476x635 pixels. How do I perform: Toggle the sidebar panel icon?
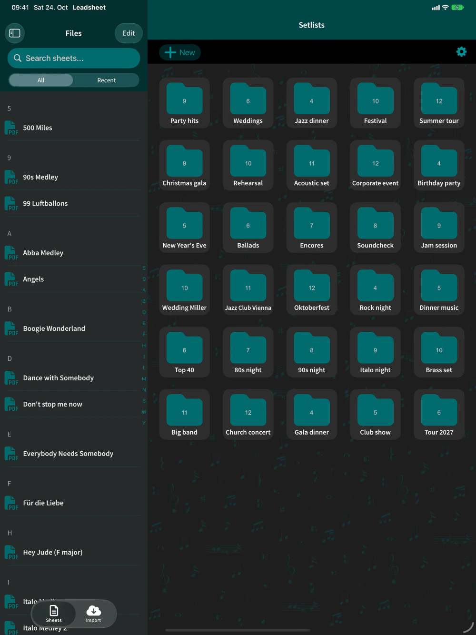click(15, 33)
